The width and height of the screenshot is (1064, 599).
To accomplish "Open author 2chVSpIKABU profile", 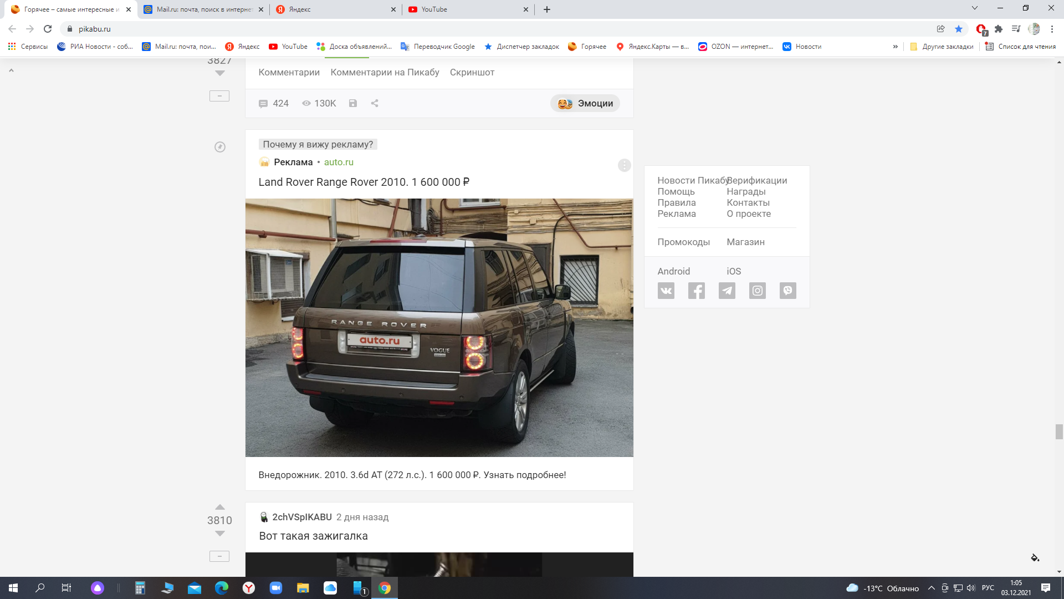I will click(x=302, y=517).
